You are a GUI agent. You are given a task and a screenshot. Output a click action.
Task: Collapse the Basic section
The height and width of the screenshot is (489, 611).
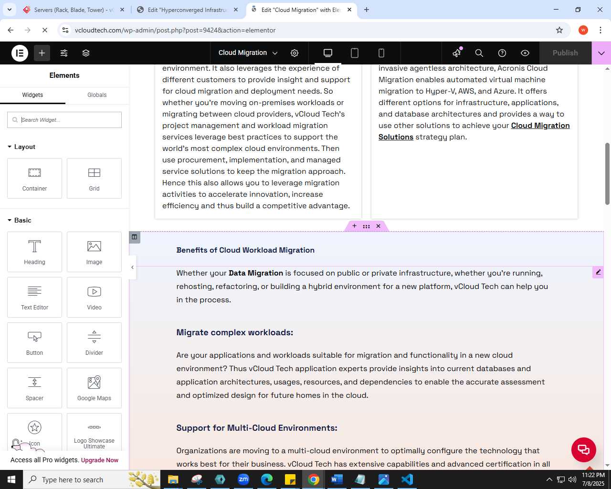(x=20, y=220)
